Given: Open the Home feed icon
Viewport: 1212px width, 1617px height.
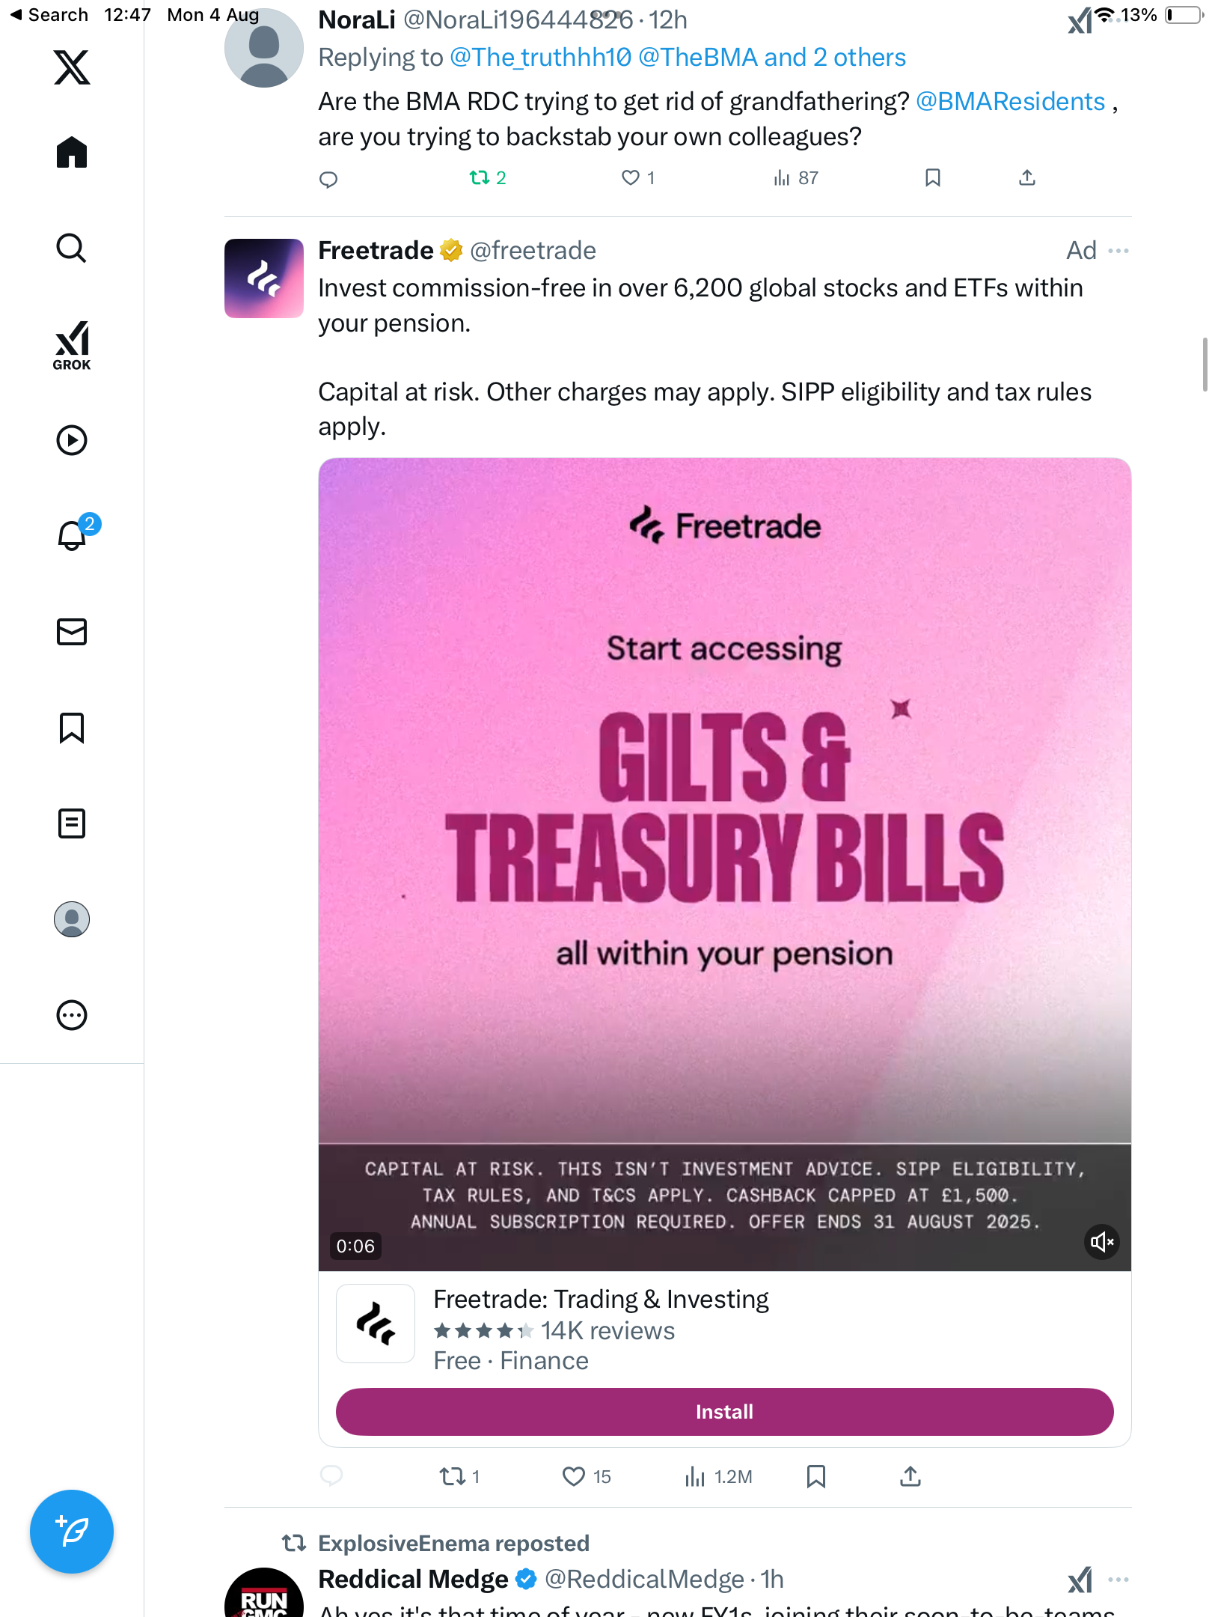Looking at the screenshot, I should pyautogui.click(x=72, y=153).
